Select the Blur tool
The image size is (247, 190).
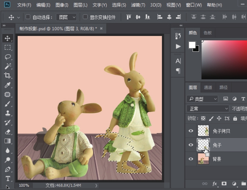click(7, 150)
